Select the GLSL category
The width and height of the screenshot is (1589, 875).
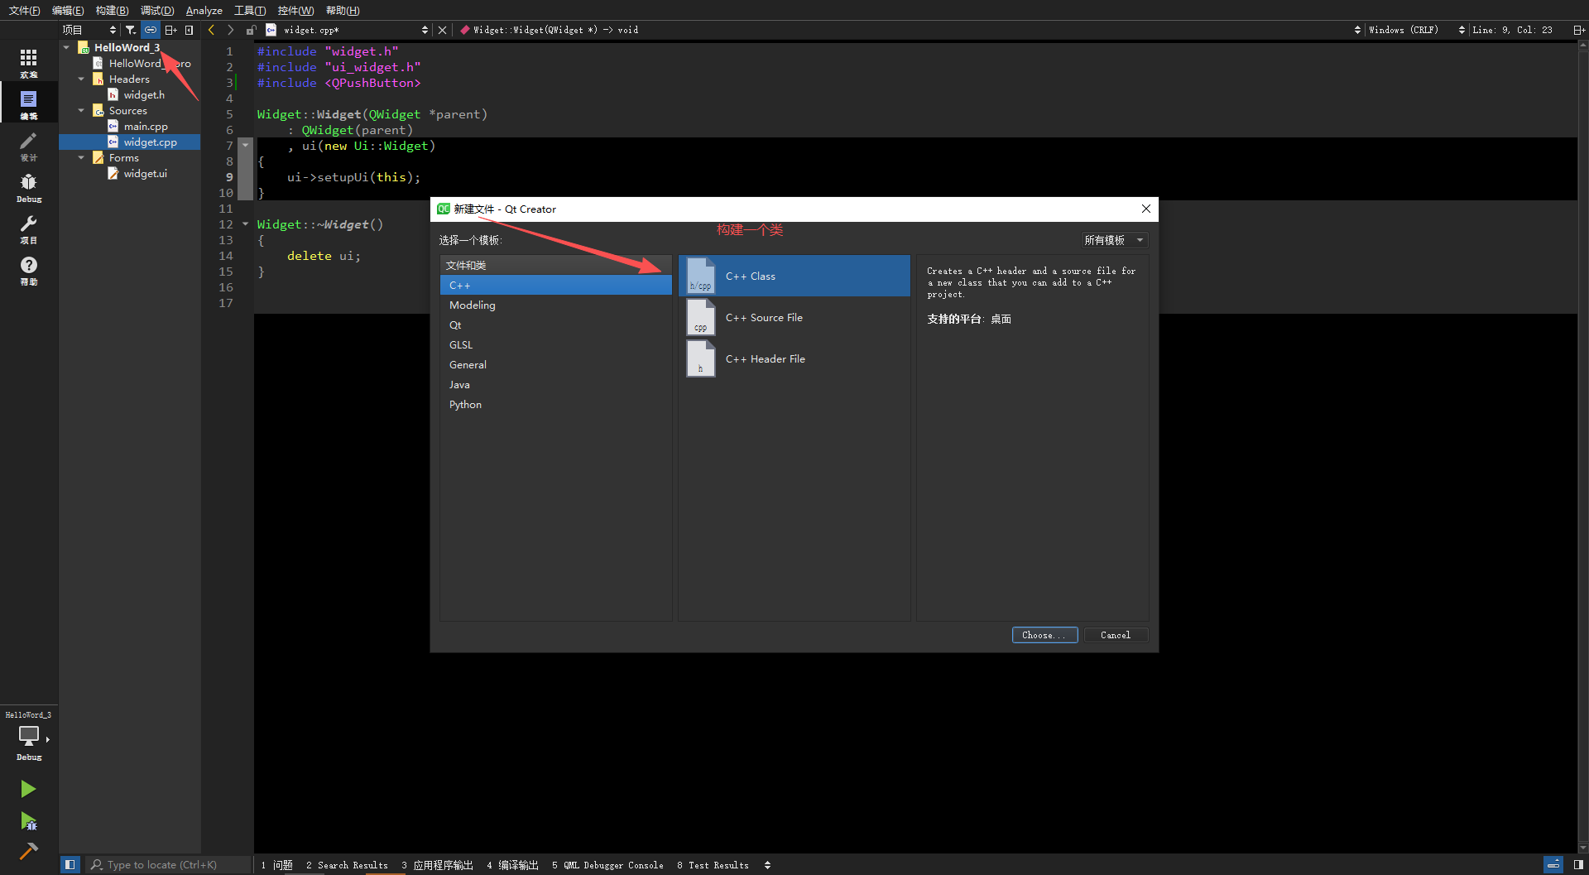click(556, 344)
